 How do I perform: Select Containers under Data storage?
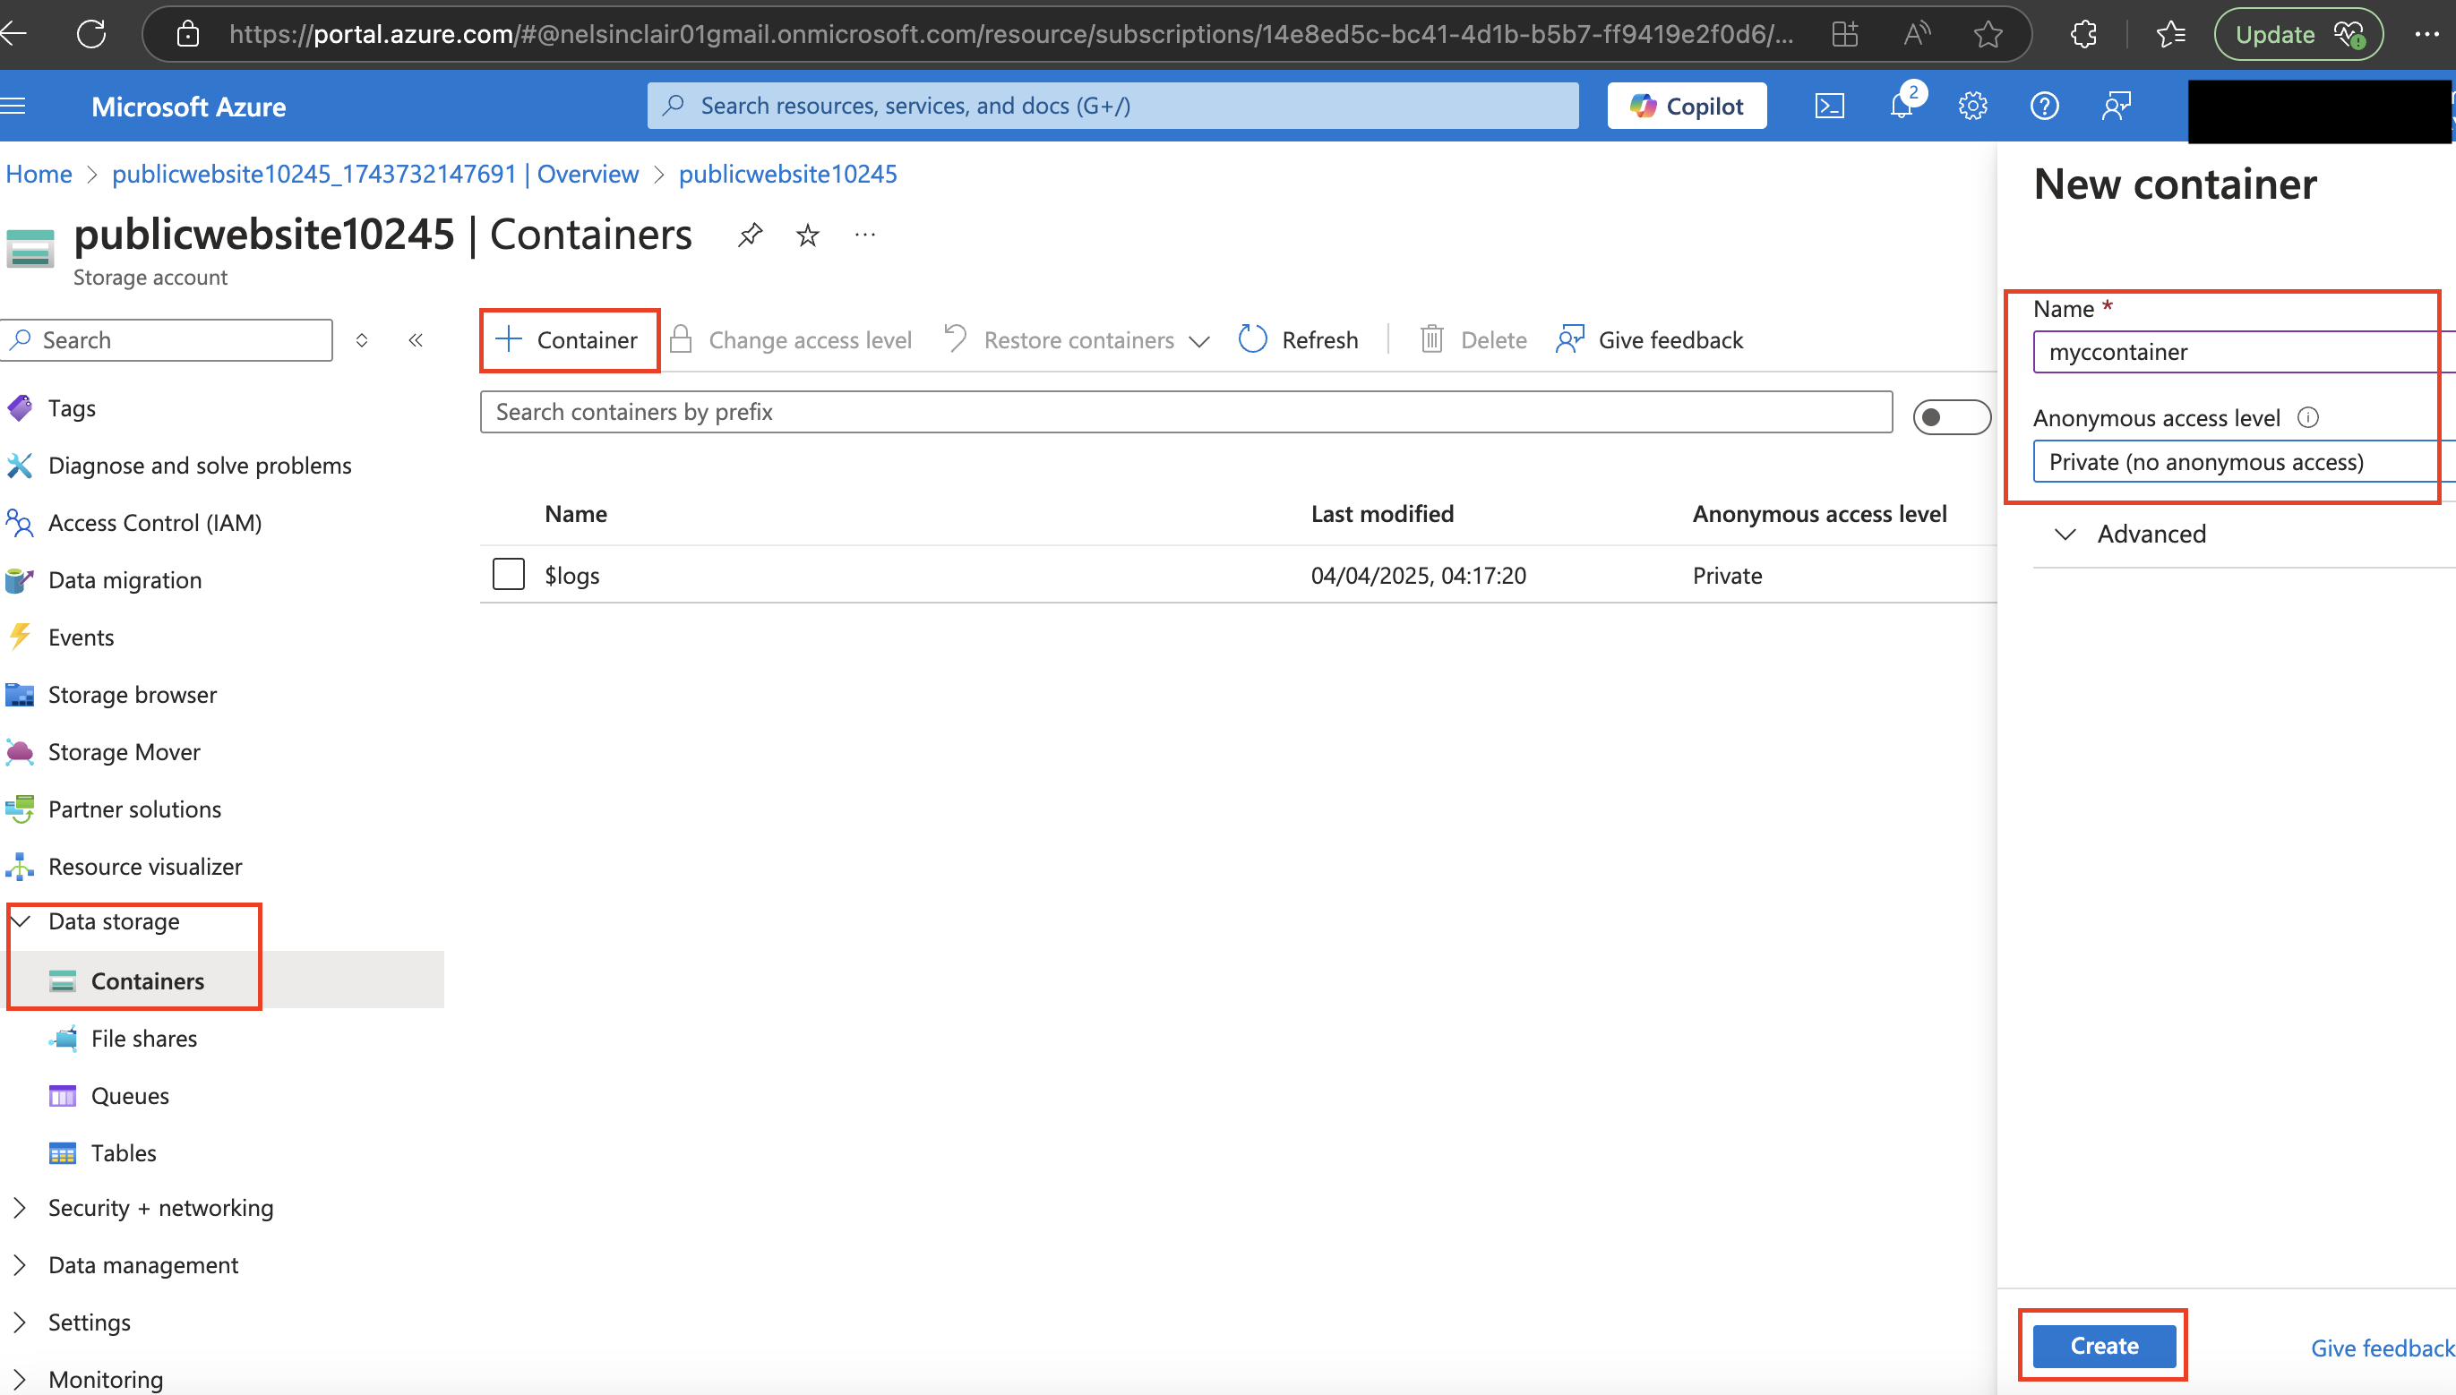click(x=148, y=981)
